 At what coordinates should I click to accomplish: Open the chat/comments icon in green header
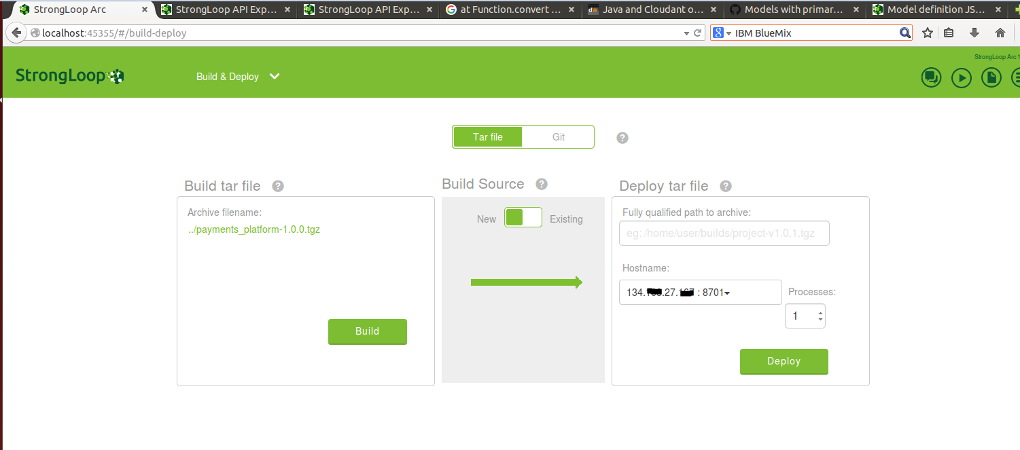pyautogui.click(x=932, y=77)
